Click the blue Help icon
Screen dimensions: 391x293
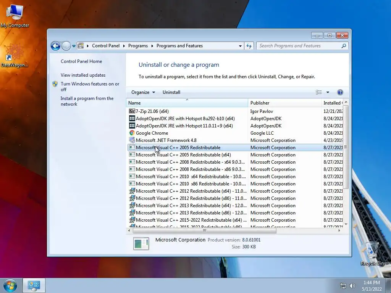coord(340,92)
